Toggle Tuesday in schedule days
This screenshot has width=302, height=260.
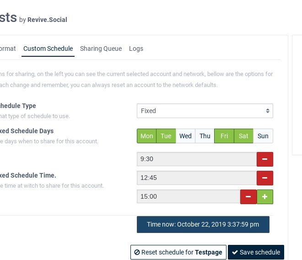(166, 136)
